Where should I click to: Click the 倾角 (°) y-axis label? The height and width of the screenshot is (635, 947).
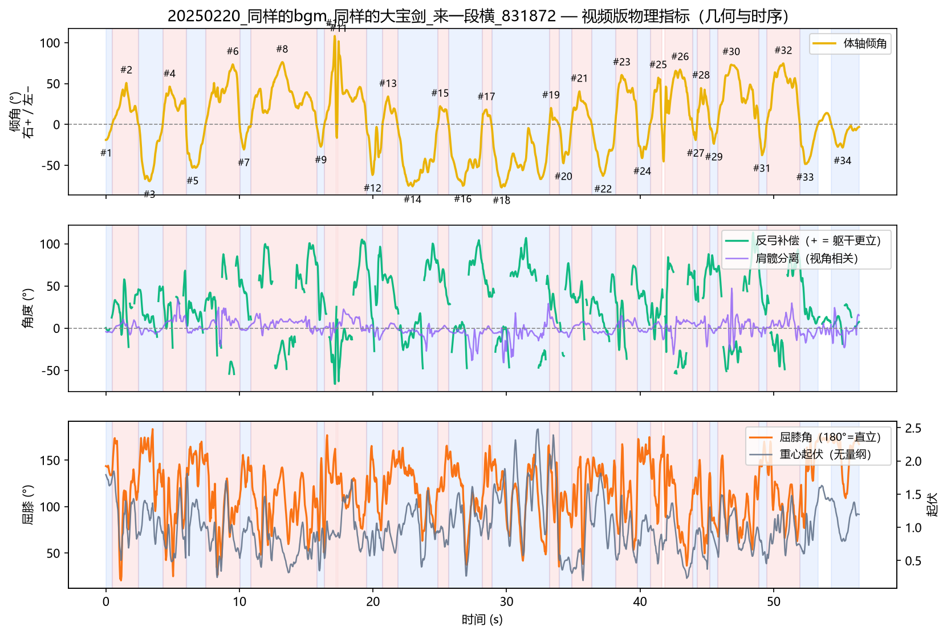(x=21, y=112)
